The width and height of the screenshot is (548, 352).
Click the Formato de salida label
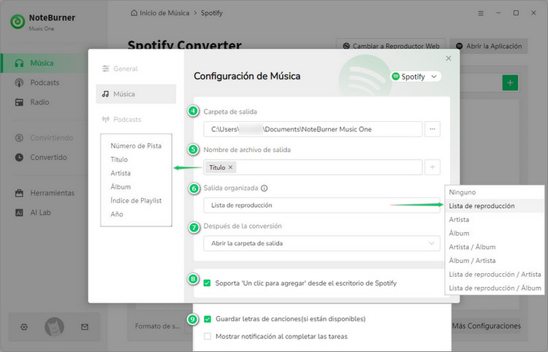pos(158,326)
